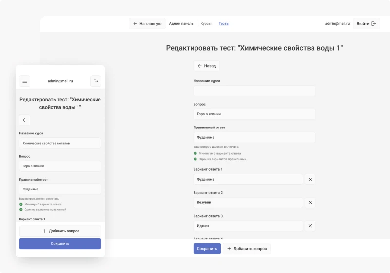
Task: Click 'admin@mail.ru' in the desktop header
Action: pos(337,23)
